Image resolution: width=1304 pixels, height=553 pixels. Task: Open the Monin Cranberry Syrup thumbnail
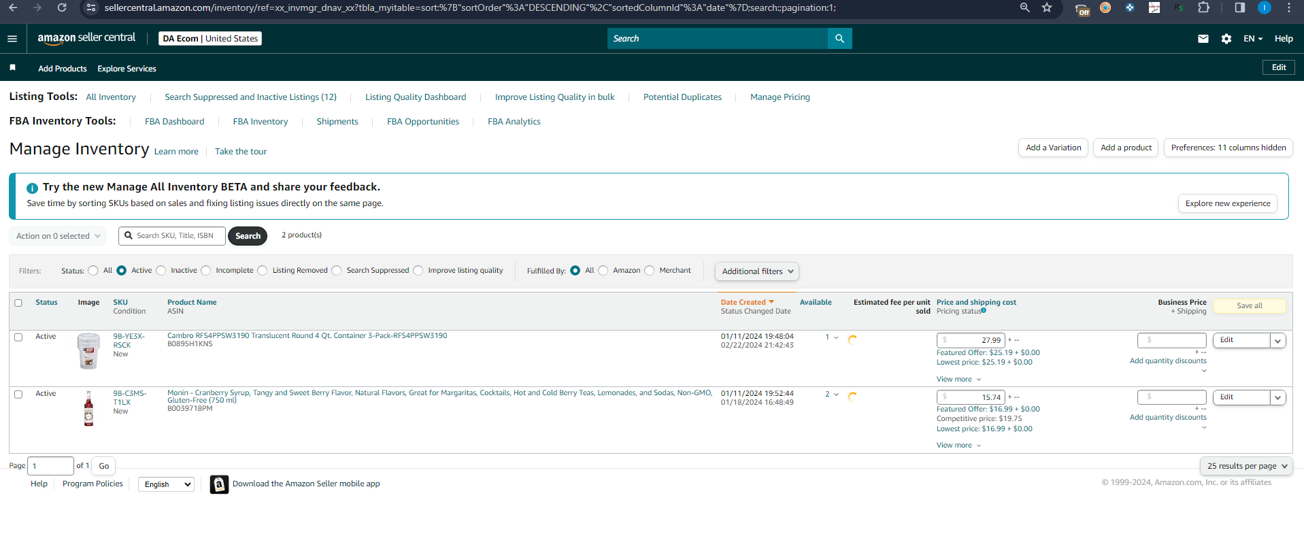(88, 408)
